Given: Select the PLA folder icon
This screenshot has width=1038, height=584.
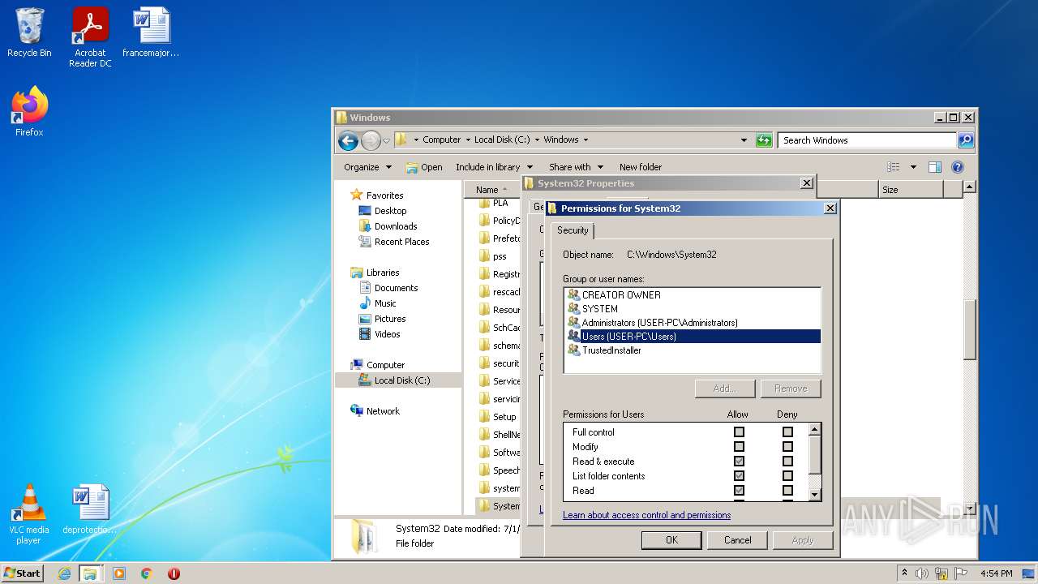Looking at the screenshot, I should tap(485, 203).
